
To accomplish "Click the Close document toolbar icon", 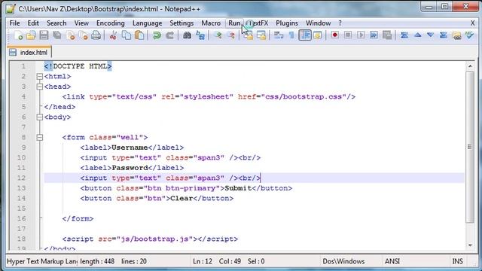I will tap(70, 35).
